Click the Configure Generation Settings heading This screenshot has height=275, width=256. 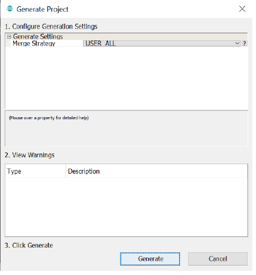tap(51, 26)
